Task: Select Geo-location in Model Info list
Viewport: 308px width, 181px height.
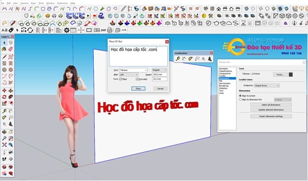Action: pyautogui.click(x=225, y=83)
